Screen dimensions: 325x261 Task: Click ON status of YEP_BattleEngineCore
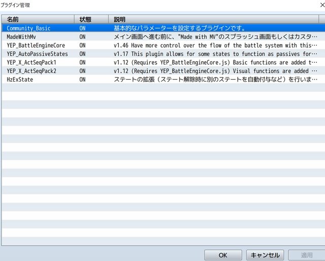(82, 45)
